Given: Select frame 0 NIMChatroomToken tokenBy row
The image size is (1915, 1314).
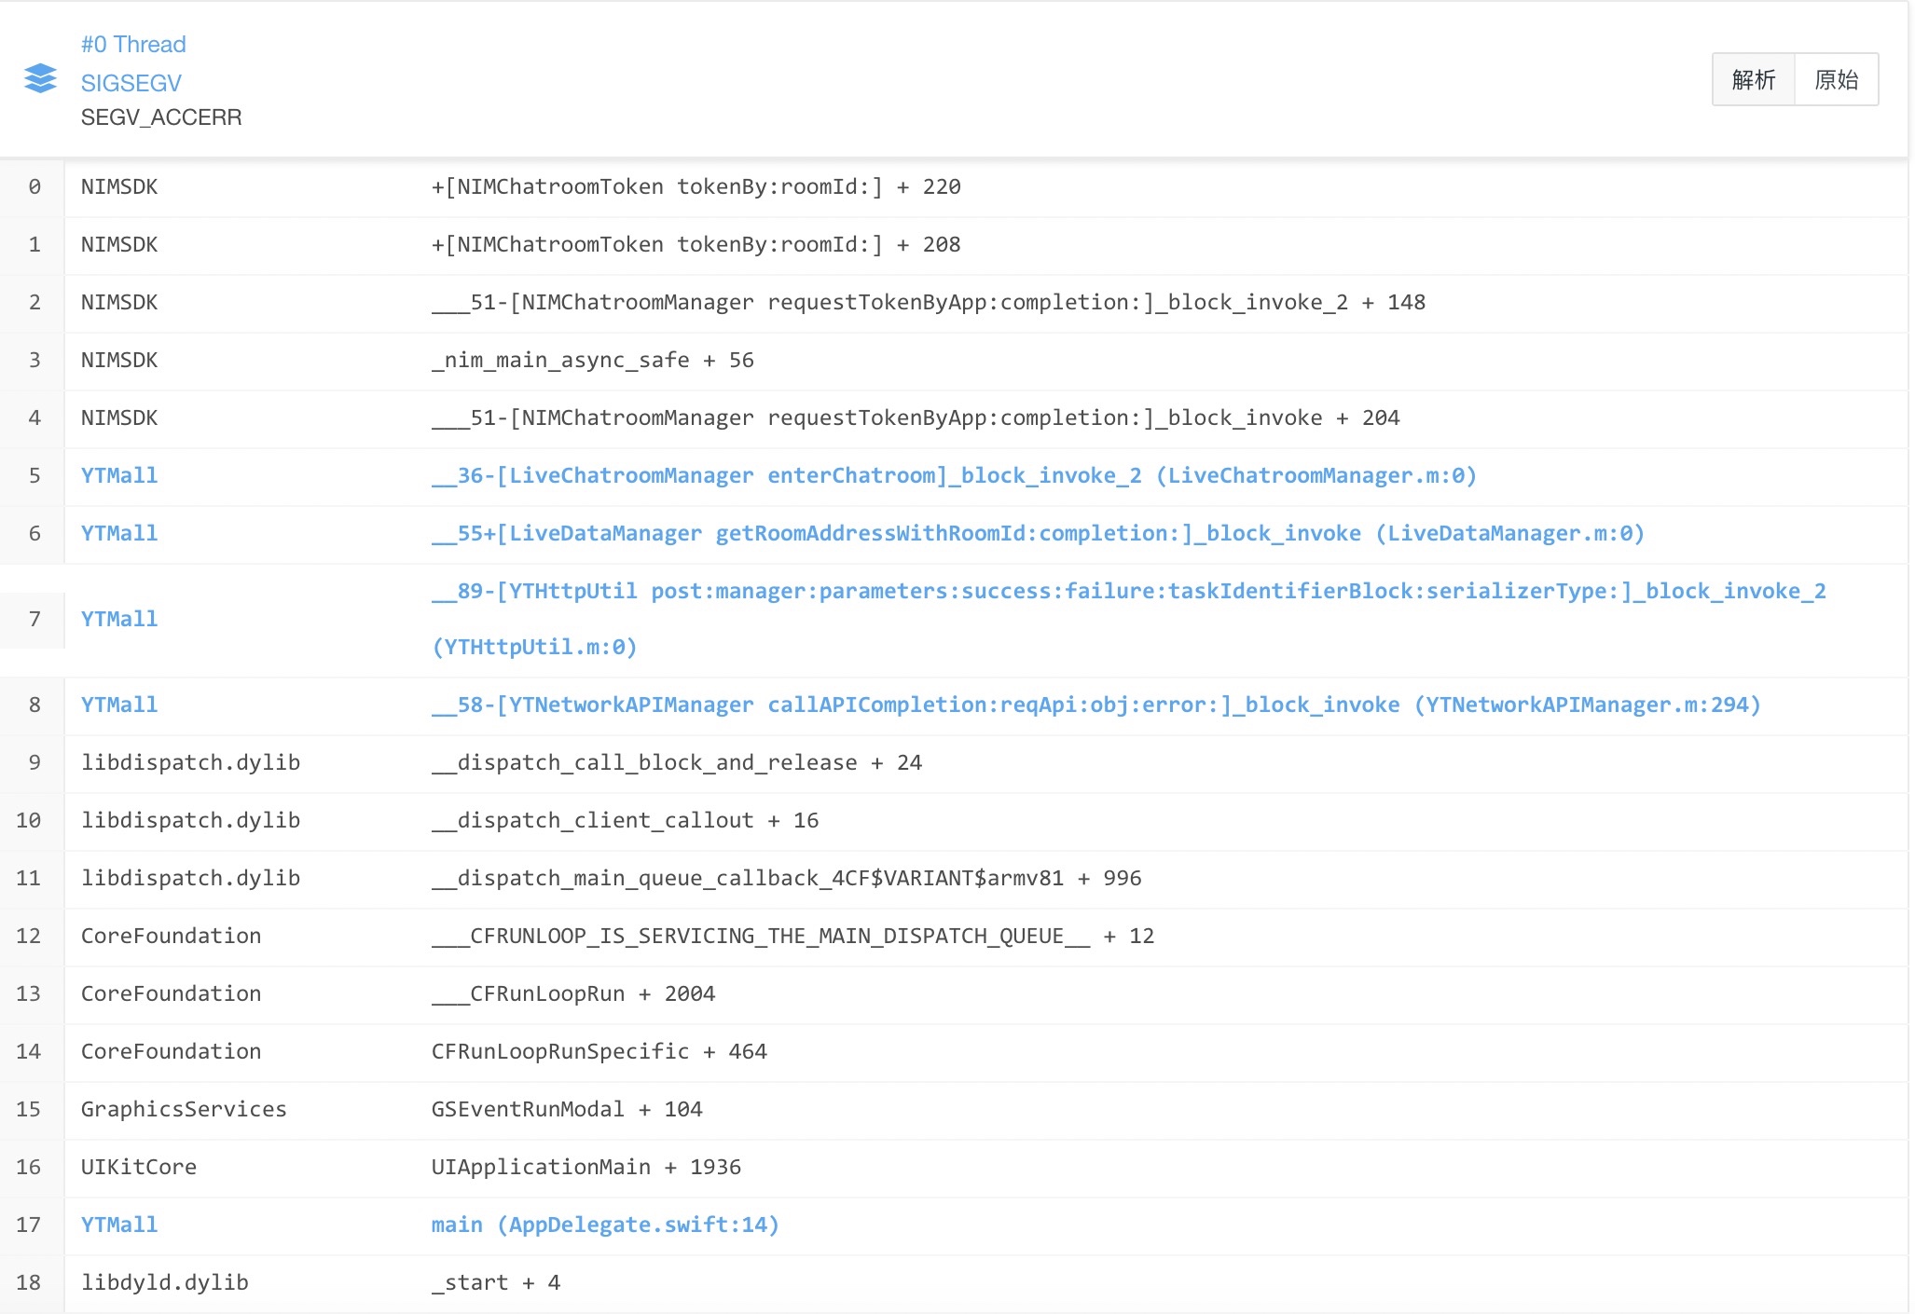Looking at the screenshot, I should pyautogui.click(x=695, y=187).
